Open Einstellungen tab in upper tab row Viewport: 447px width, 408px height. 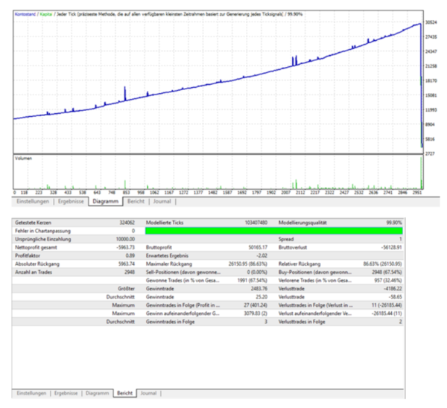tap(33, 202)
